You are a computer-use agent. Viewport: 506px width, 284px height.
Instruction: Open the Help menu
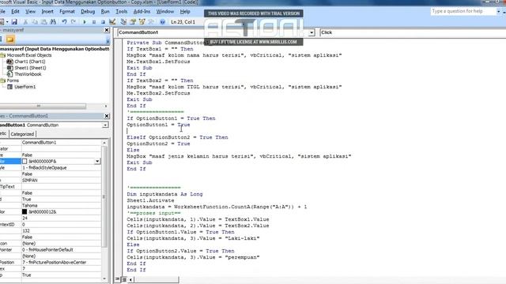185,12
